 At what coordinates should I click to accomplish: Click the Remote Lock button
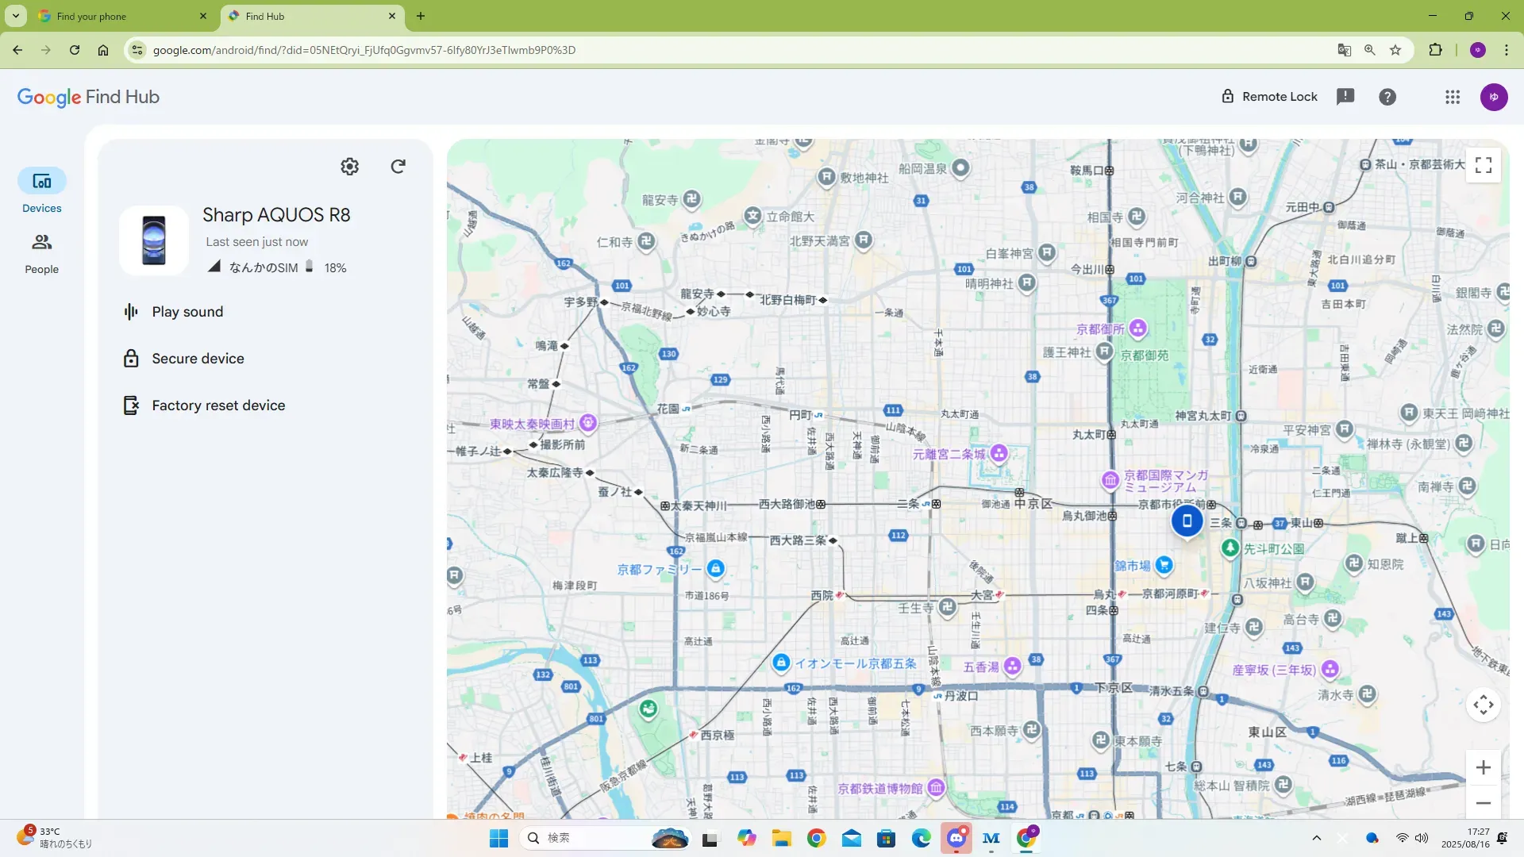click(x=1268, y=97)
